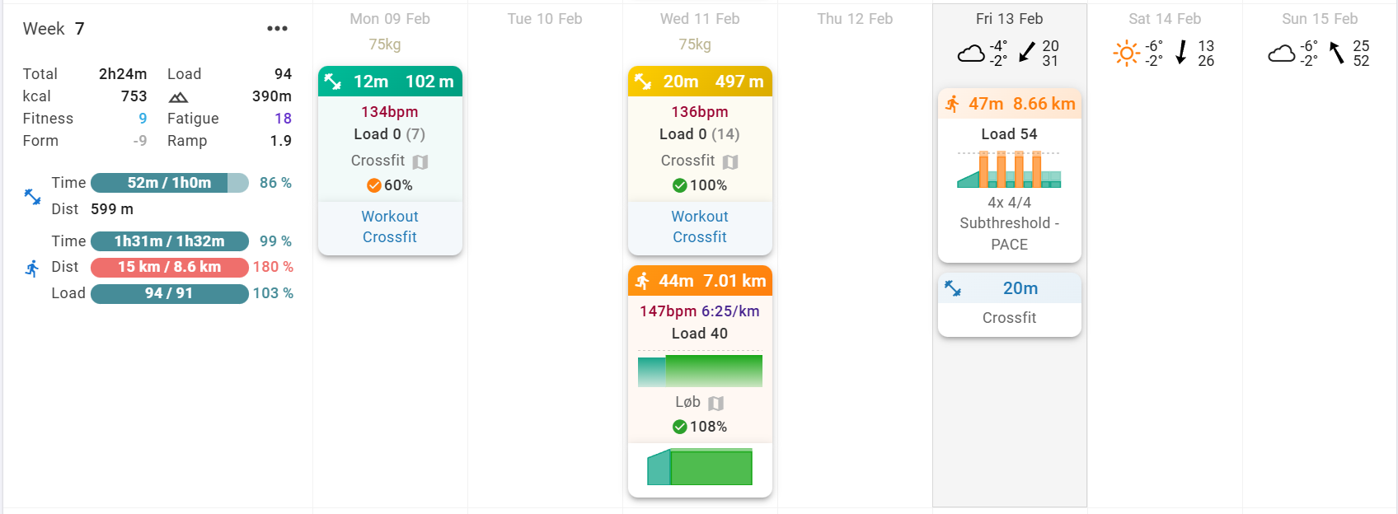The height and width of the screenshot is (514, 1398).
Task: Open Friday's planned 20m Crossfit workout card
Action: point(1010,304)
